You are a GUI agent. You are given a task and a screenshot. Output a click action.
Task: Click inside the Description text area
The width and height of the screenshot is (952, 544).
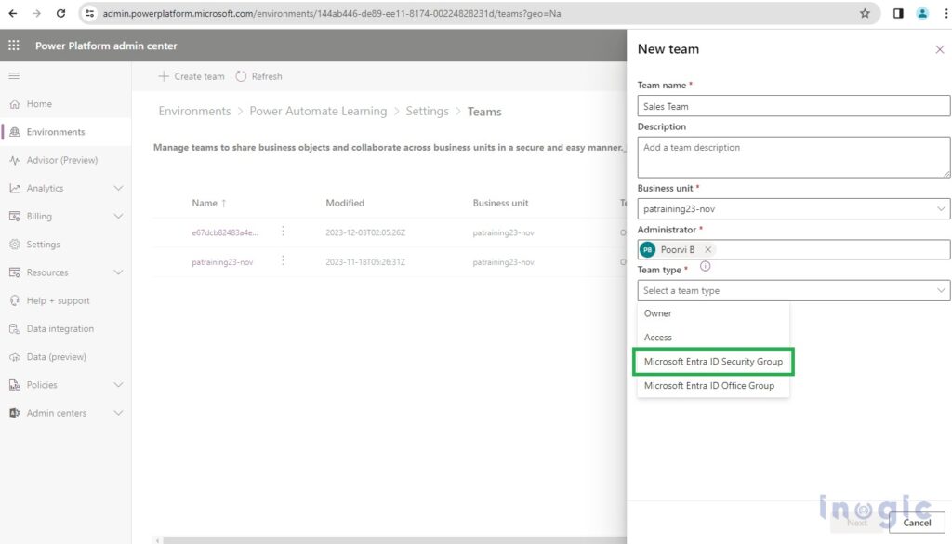pos(792,156)
